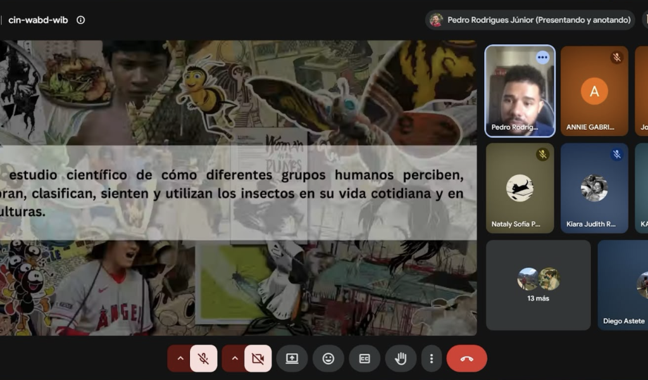
Task: Open meeting details info icon
Action: point(80,20)
